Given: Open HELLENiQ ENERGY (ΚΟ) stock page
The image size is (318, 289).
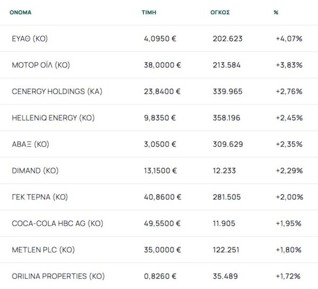Looking at the screenshot, I should [53, 118].
